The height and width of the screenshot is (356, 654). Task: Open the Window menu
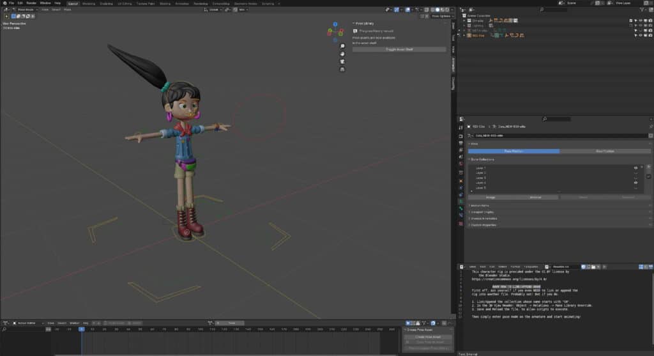point(45,3)
